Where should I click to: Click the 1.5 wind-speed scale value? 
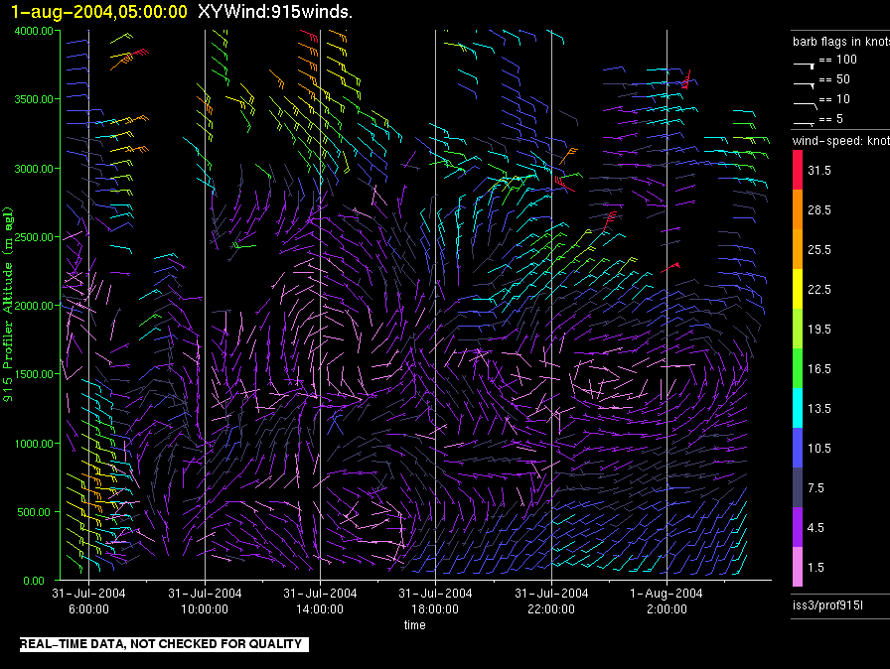[816, 568]
